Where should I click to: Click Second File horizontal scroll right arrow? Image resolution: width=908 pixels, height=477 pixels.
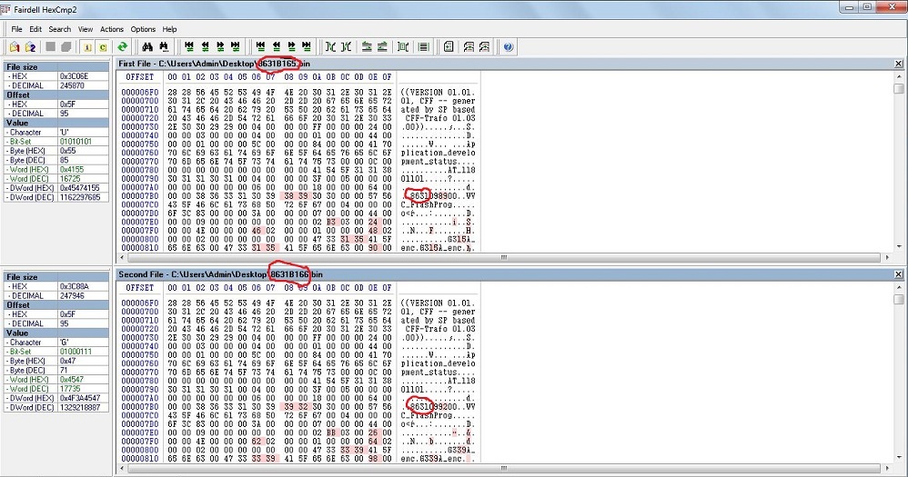point(888,468)
